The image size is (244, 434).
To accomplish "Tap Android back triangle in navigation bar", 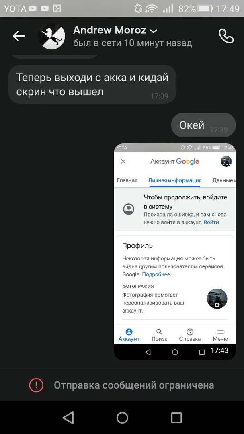I will pos(68,418).
